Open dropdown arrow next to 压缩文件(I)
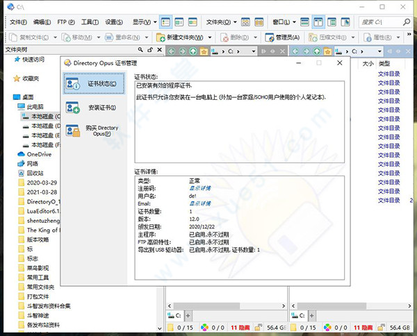Image resolution: width=417 pixels, height=336 pixels. coord(353,37)
